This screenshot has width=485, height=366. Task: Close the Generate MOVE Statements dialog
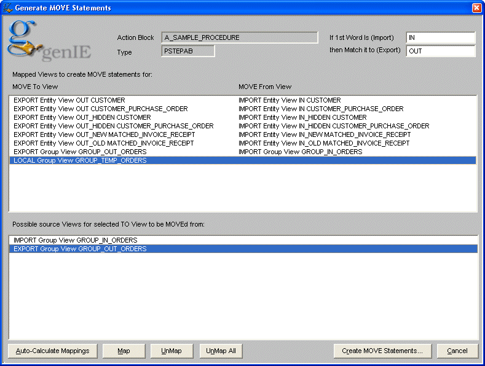pos(476,8)
